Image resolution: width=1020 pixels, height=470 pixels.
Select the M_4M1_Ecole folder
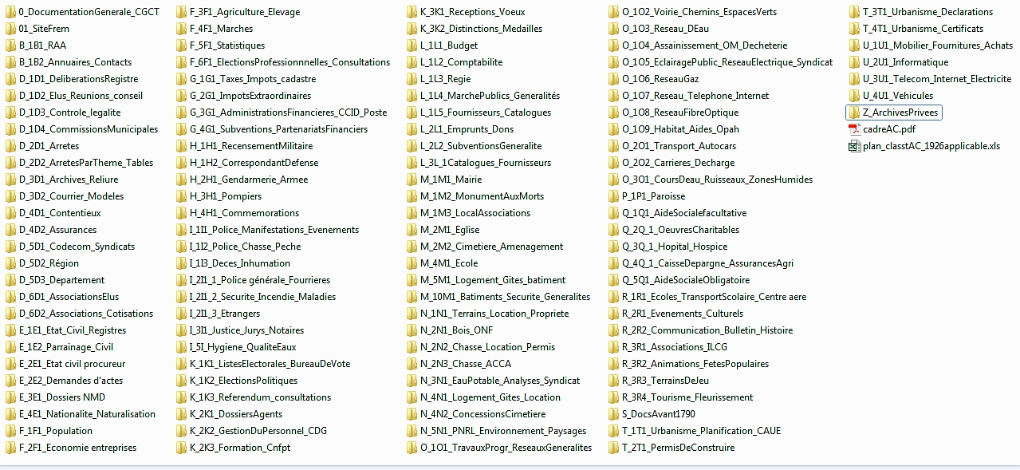[x=449, y=263]
